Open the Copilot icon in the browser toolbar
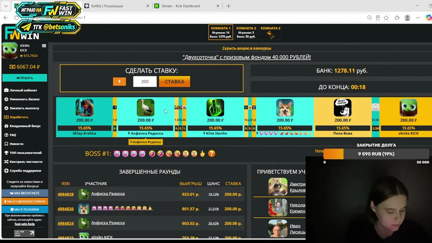The height and width of the screenshot is (243, 432). coord(429,18)
